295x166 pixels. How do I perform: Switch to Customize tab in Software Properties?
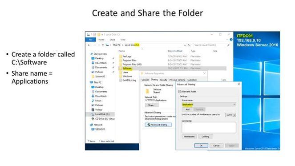pos(192,80)
